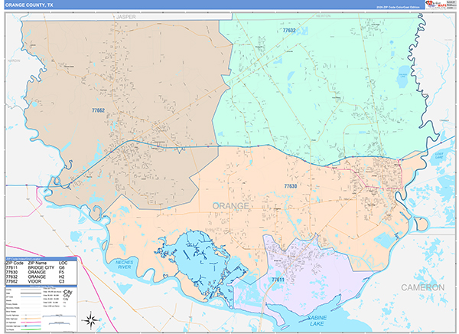Image resolution: width=459 pixels, height=334 pixels.
Task: Click the 'ZIP Name' column header
Action: point(37,263)
